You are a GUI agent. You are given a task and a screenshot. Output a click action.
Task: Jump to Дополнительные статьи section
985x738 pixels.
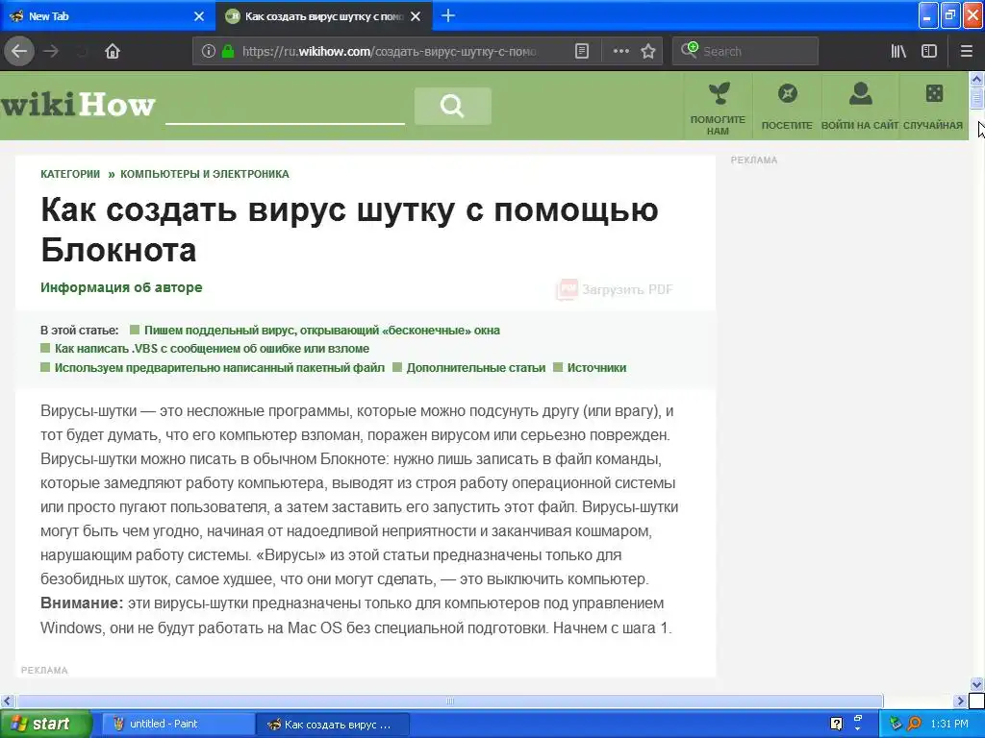[x=475, y=368]
